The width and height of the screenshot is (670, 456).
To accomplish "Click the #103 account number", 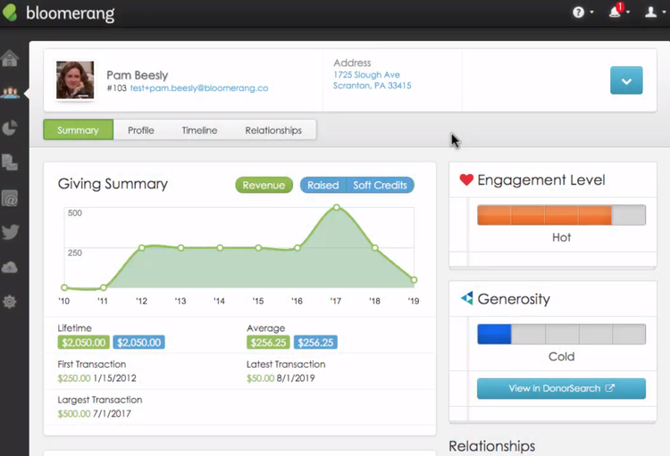I will [117, 88].
